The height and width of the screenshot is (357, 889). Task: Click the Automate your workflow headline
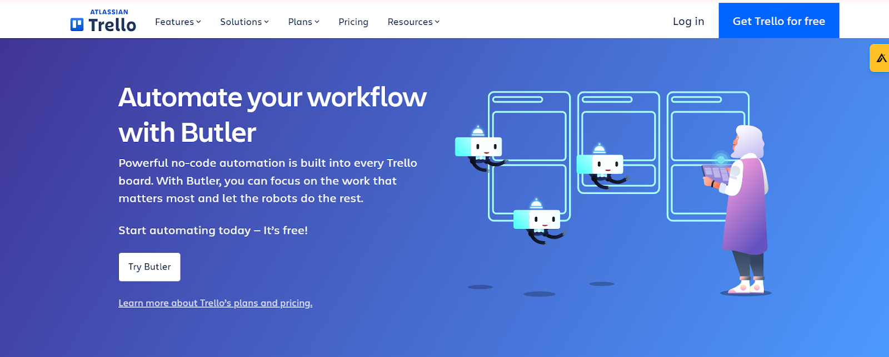tap(272, 114)
